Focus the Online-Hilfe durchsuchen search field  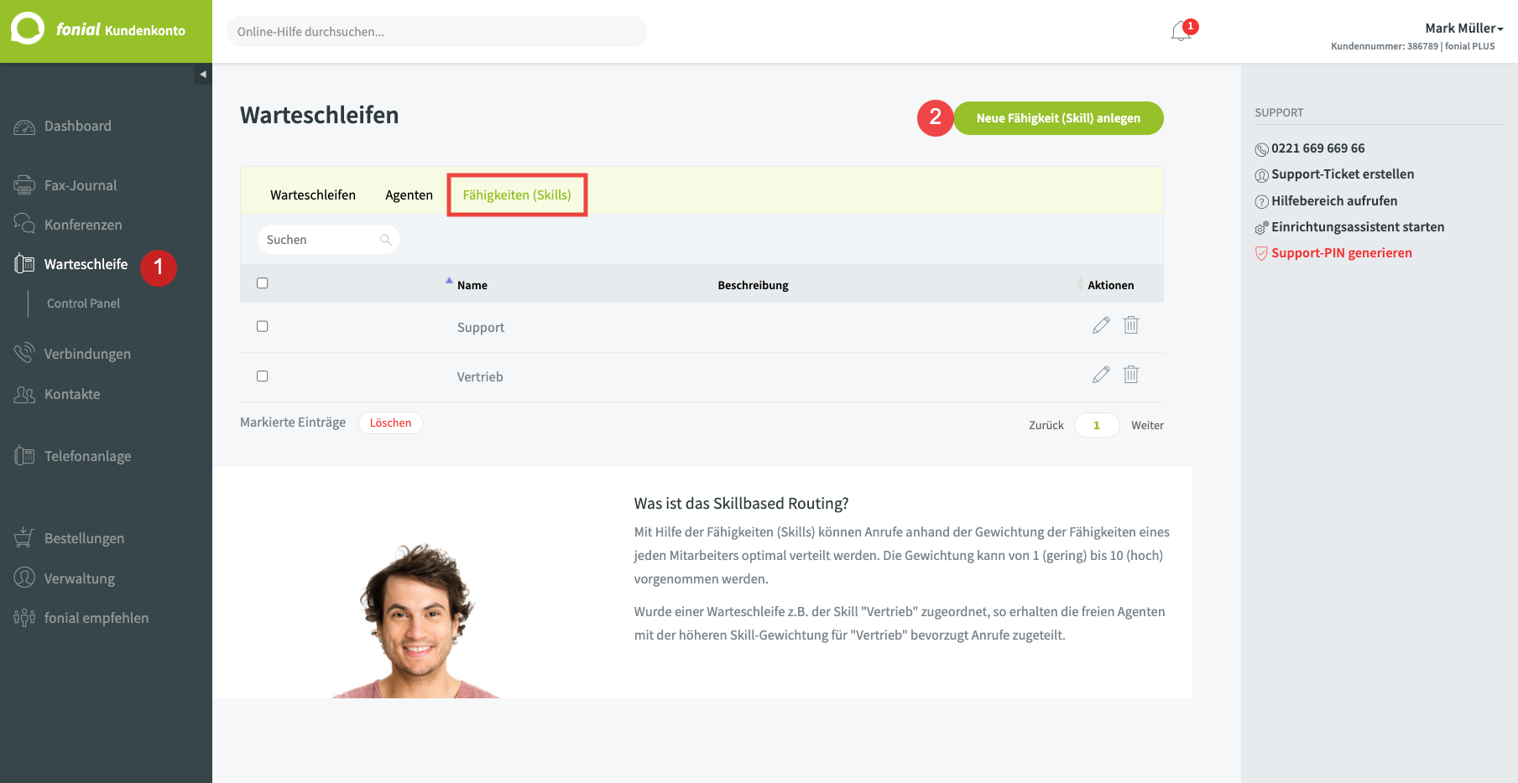pyautogui.click(x=437, y=32)
